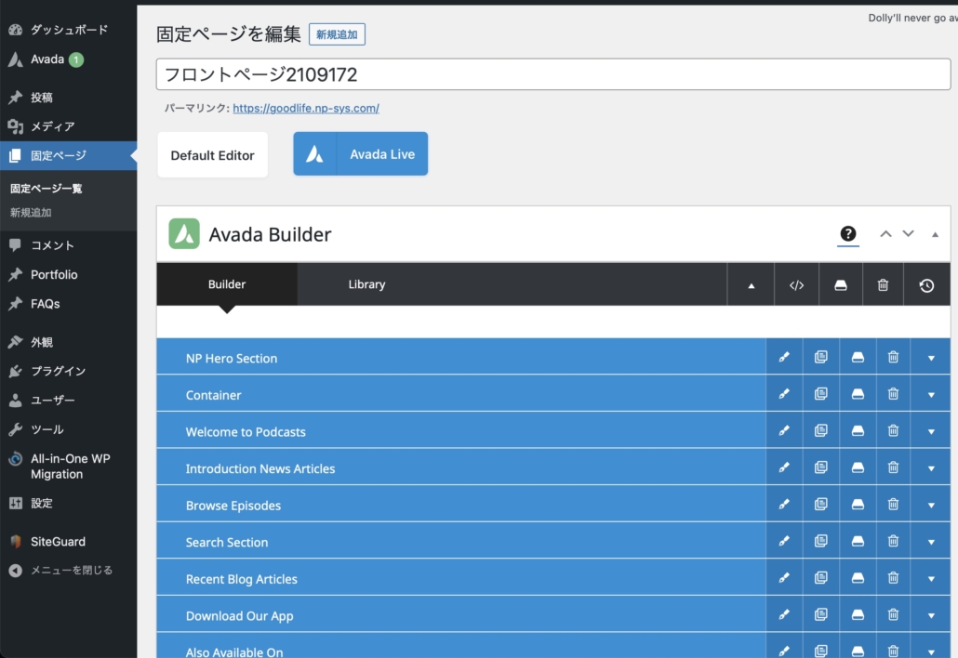Collapse all containers in builder toolbar
The image size is (958, 658).
[751, 285]
